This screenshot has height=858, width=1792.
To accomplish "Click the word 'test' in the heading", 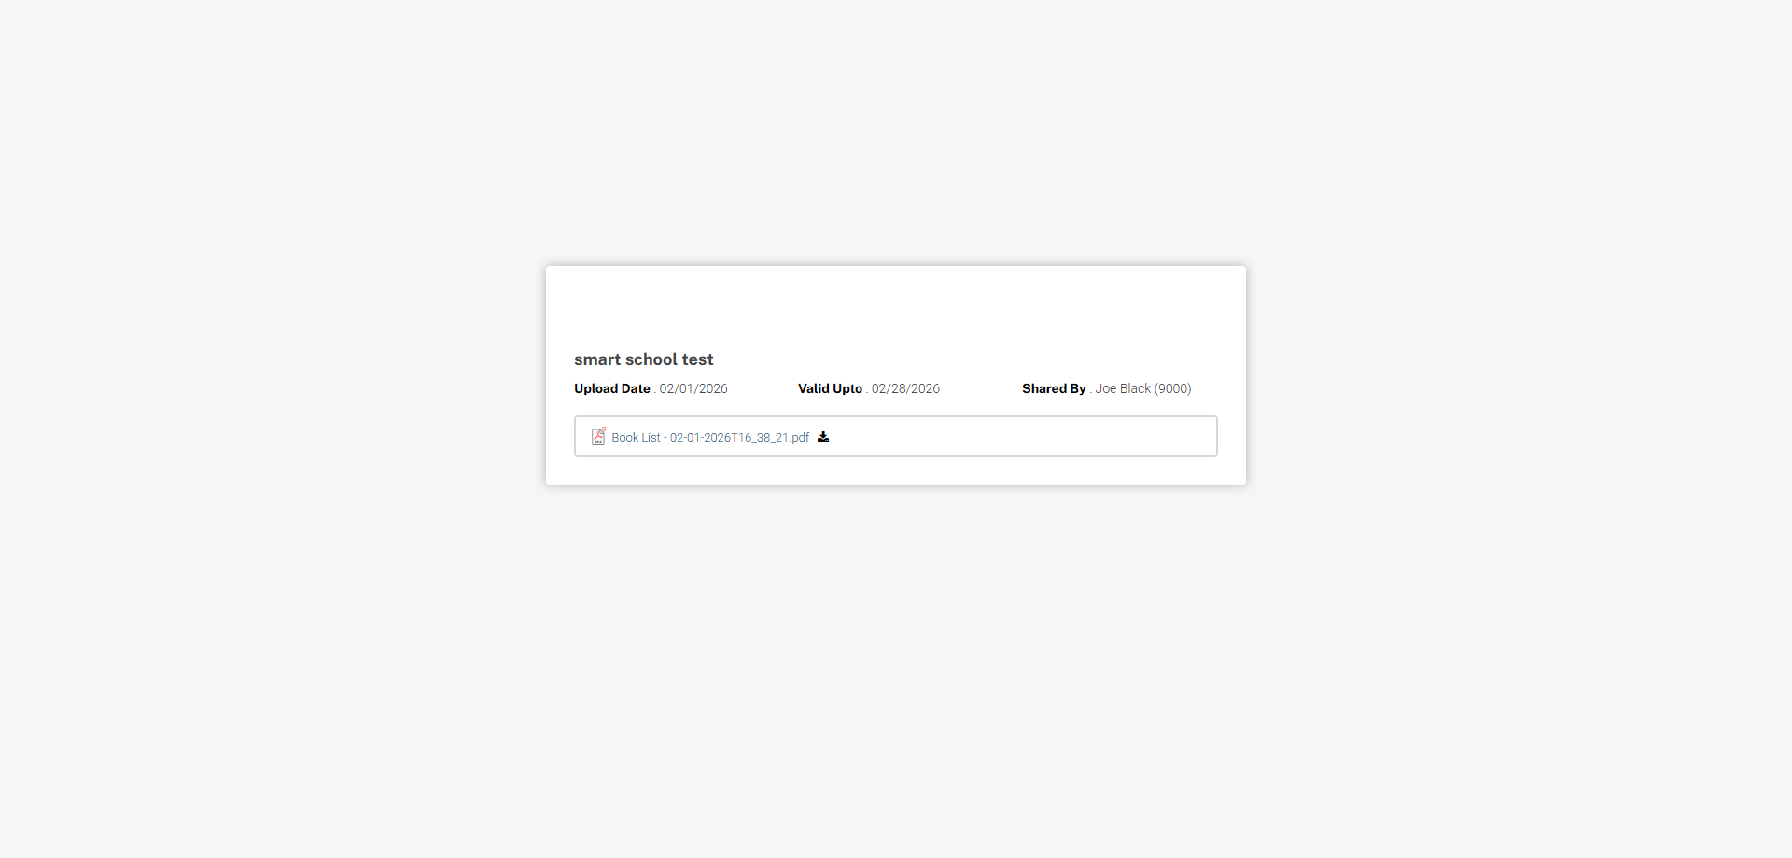I will click(x=697, y=359).
